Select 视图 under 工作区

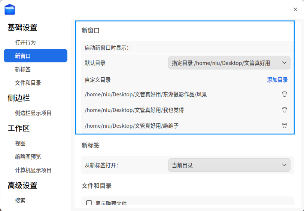pos(20,143)
